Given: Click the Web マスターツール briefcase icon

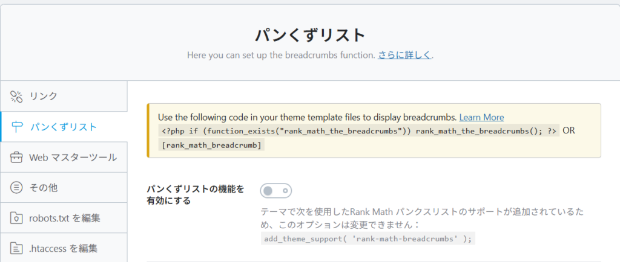Looking at the screenshot, I should click(17, 158).
